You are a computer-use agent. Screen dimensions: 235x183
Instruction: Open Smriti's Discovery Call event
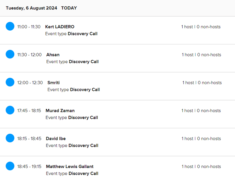54,83
